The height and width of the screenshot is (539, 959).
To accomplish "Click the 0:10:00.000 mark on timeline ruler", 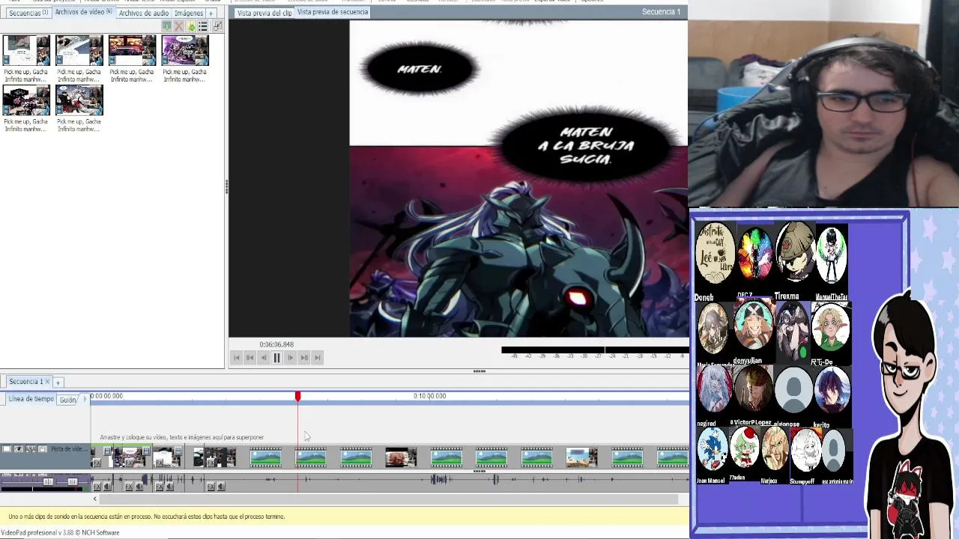I will coord(429,396).
